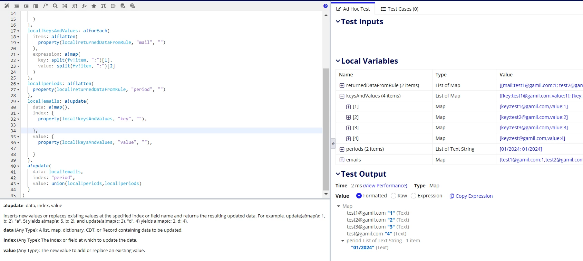This screenshot has width=583, height=261.
Task: Open the View Performance link
Action: click(385, 186)
